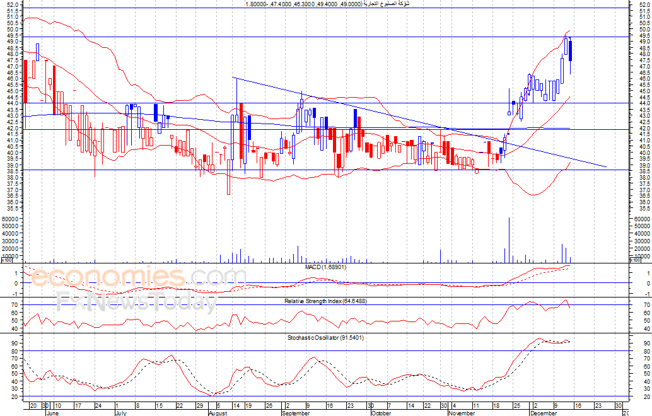Viewport: 652px width, 416px height.
Task: Click 44.0 on the right price axis
Action: click(x=645, y=103)
